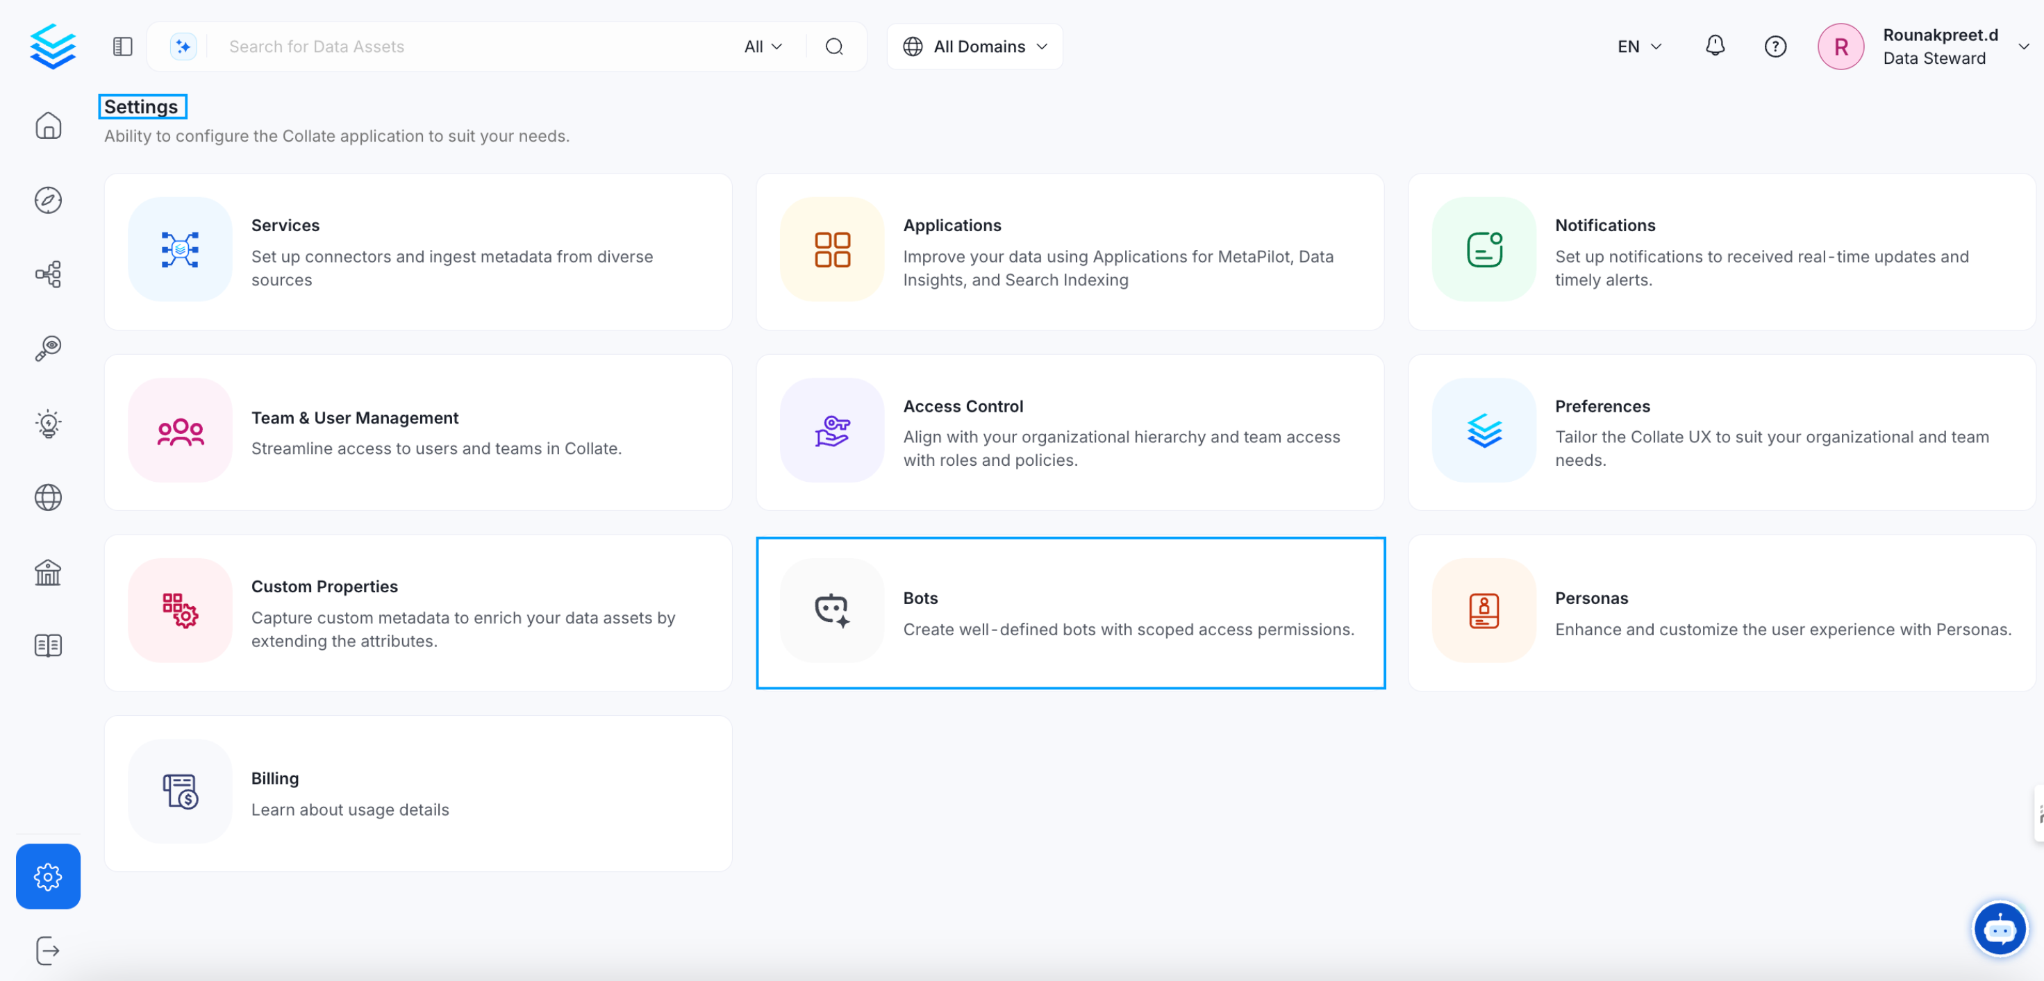Select the Explore compass icon in sidebar

click(48, 200)
